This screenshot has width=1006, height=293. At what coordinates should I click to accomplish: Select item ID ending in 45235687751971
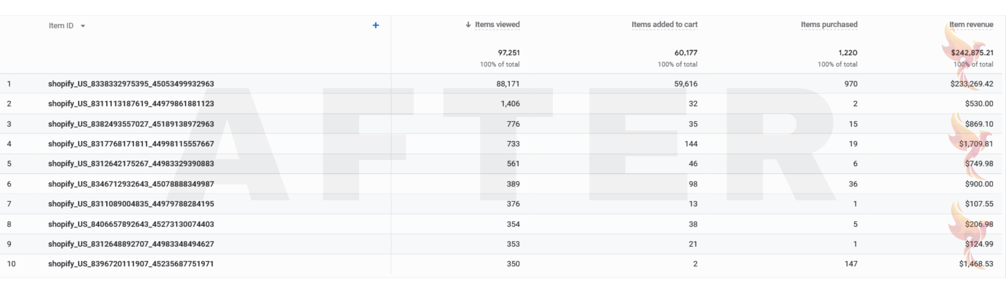coord(131,264)
